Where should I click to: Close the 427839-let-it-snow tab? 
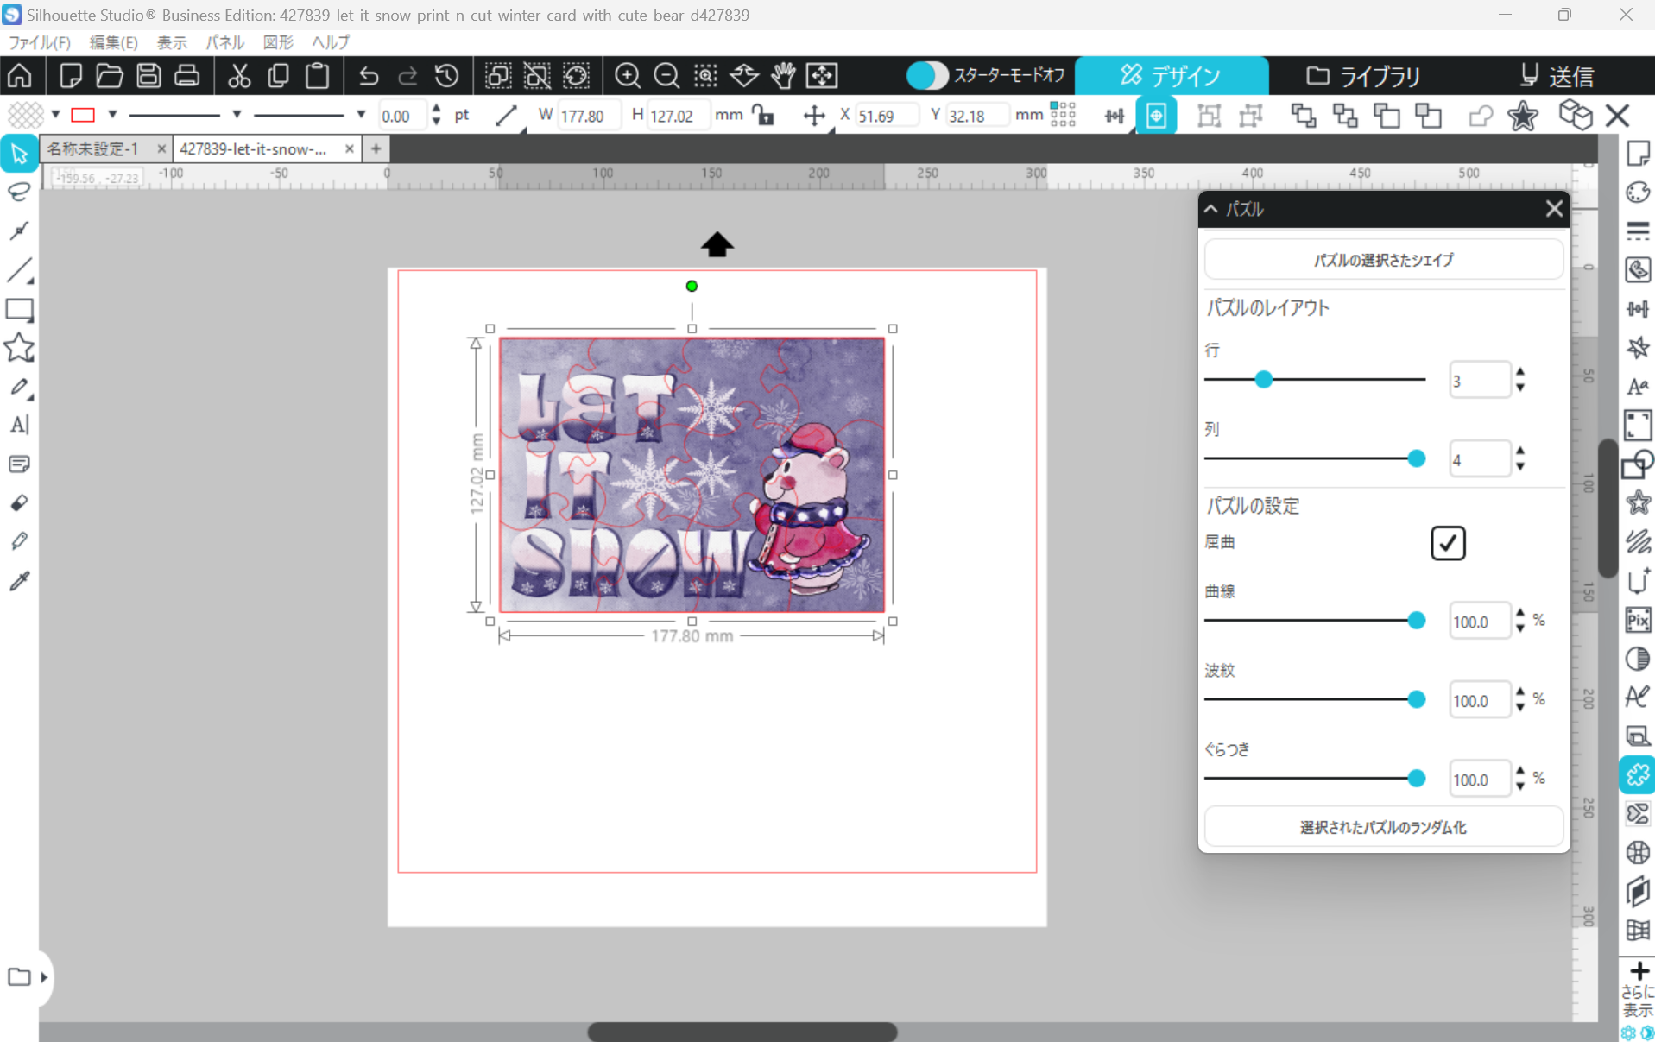(349, 148)
